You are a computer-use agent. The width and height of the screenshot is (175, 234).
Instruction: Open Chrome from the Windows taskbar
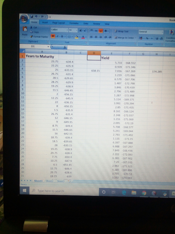point(144,193)
